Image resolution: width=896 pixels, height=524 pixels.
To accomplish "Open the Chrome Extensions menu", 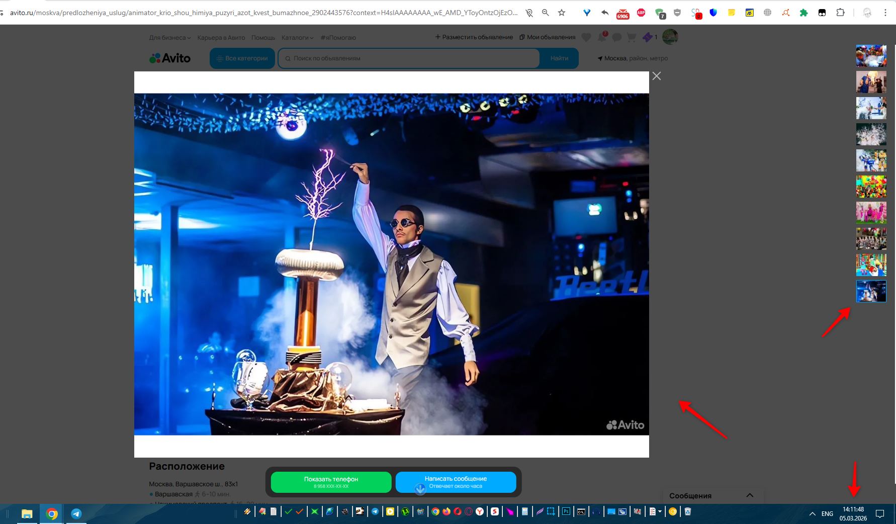I will [x=840, y=13].
